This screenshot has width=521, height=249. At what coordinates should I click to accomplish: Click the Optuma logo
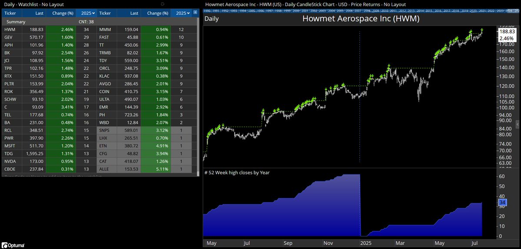[x=13, y=246]
